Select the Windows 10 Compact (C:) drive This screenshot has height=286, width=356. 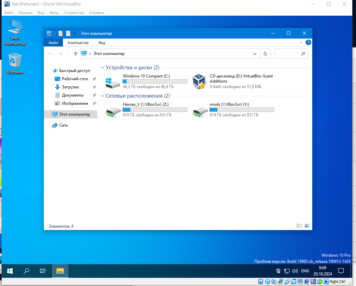click(146, 82)
